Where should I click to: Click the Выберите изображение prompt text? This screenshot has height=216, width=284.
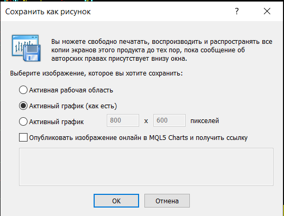coord(96,73)
